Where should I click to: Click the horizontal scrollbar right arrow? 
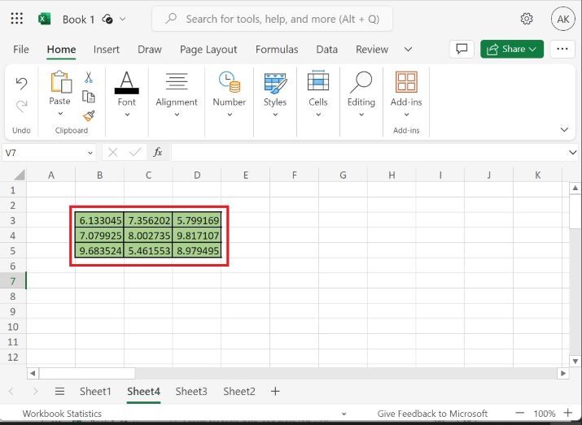[x=563, y=373]
